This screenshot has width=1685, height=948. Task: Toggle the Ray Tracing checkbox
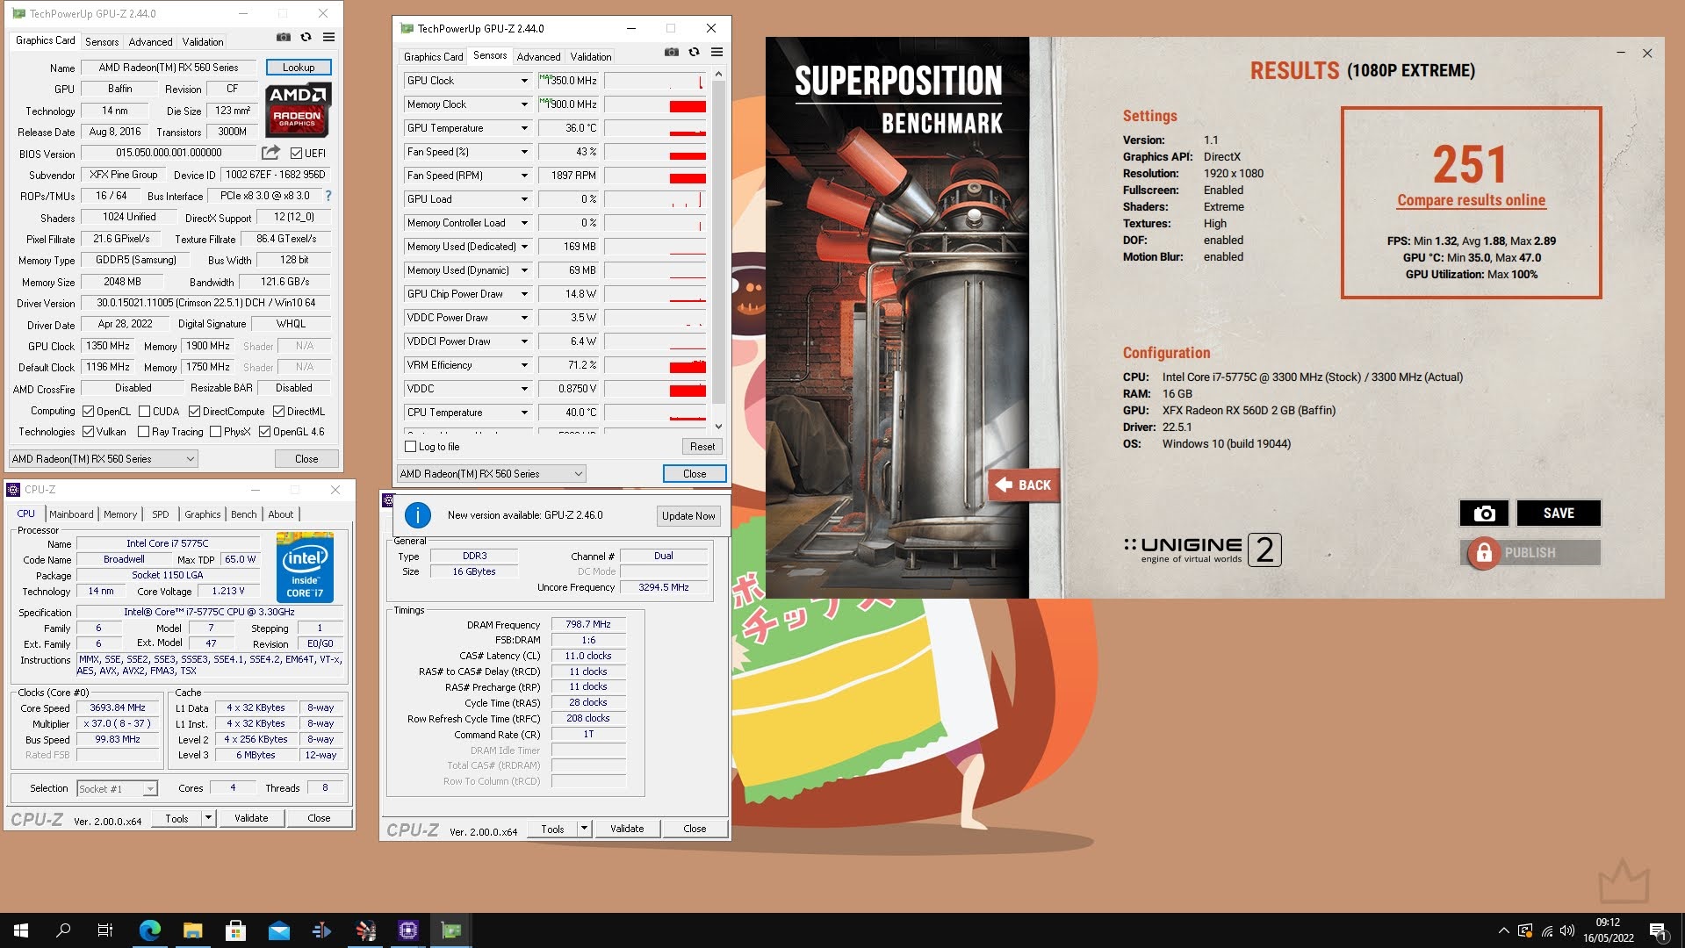pyautogui.click(x=143, y=432)
